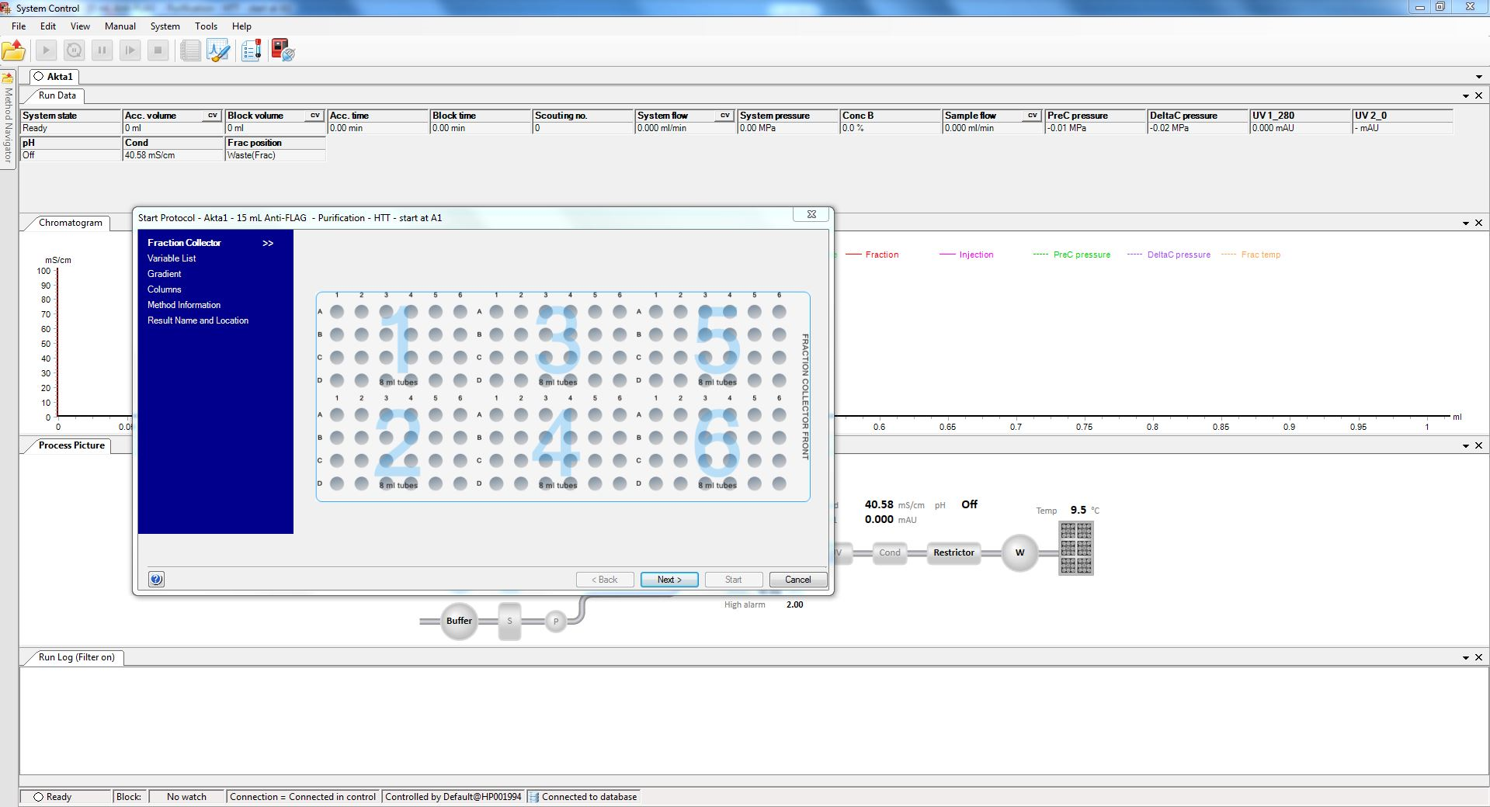This screenshot has width=1490, height=807.
Task: Click the P pump component in Process Picture
Action: pos(555,621)
